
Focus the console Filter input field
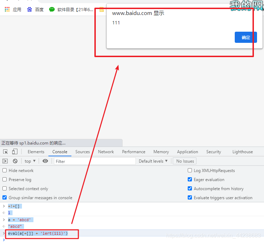pyautogui.click(x=95, y=161)
